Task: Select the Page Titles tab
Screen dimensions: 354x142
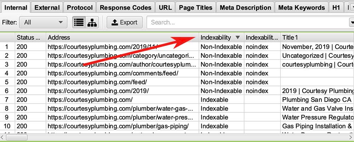Action: pyautogui.click(x=195, y=7)
